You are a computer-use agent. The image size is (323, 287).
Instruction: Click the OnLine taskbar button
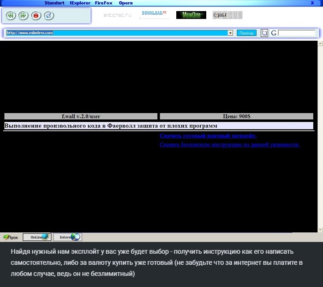tap(37, 237)
